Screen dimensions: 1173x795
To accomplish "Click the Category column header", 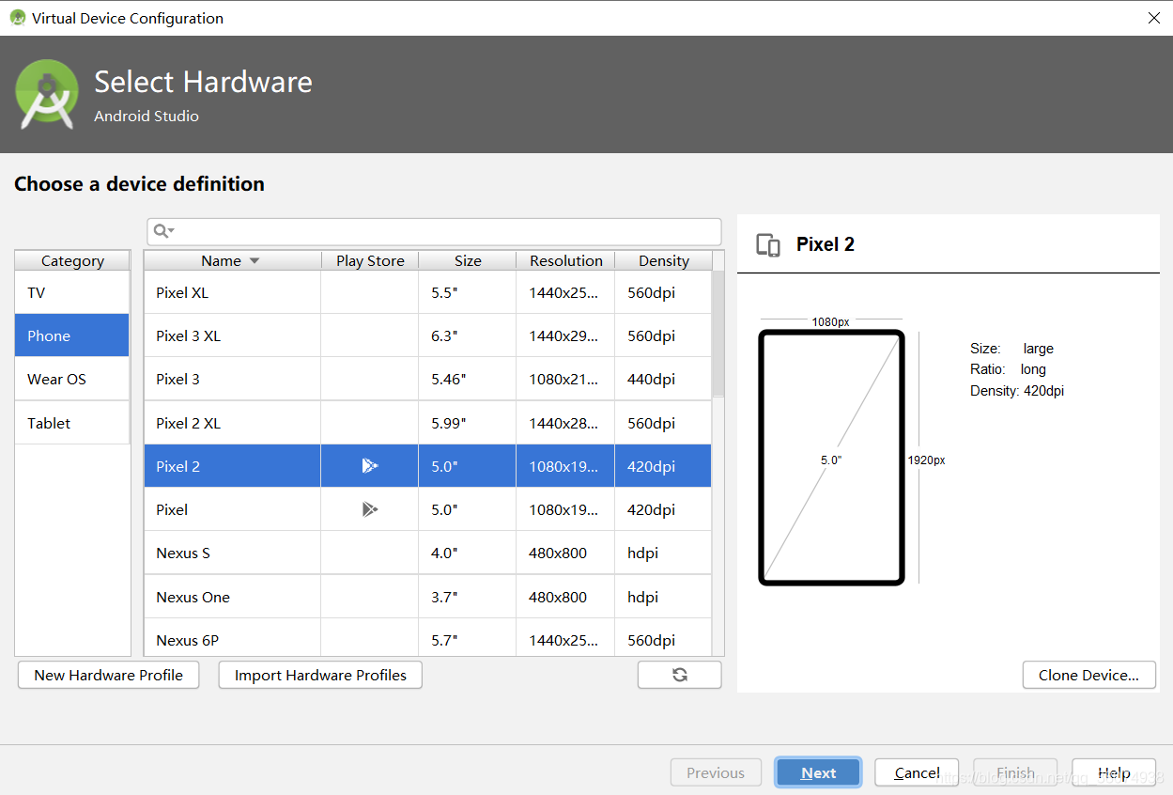I will point(72,260).
